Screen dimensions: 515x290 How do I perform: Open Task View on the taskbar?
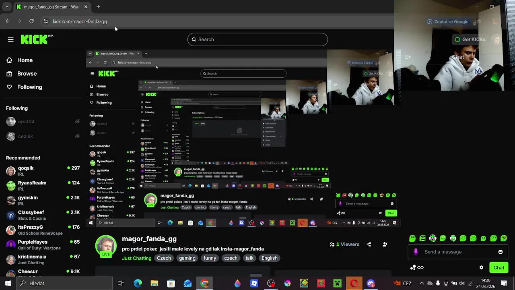pyautogui.click(x=120, y=283)
